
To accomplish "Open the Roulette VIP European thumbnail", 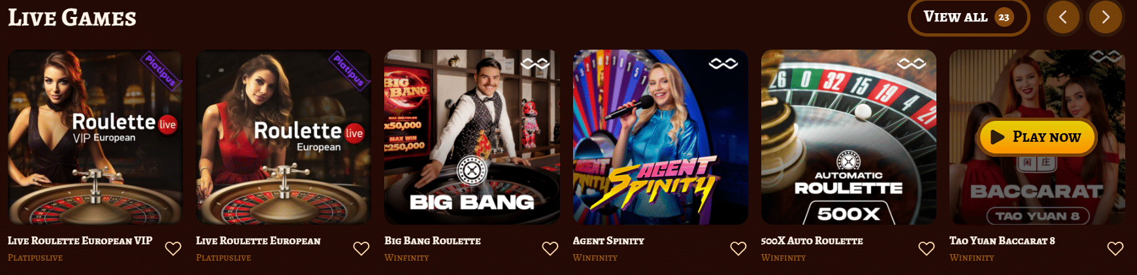I will pos(95,137).
